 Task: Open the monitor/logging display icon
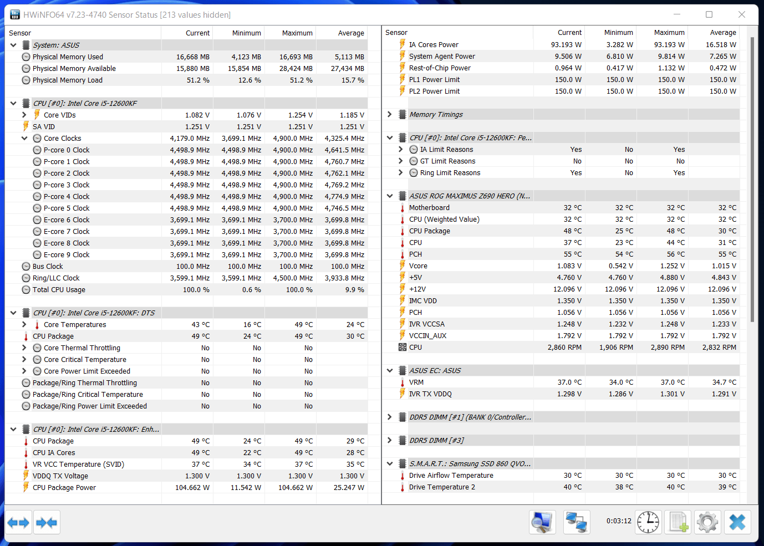[x=542, y=522]
